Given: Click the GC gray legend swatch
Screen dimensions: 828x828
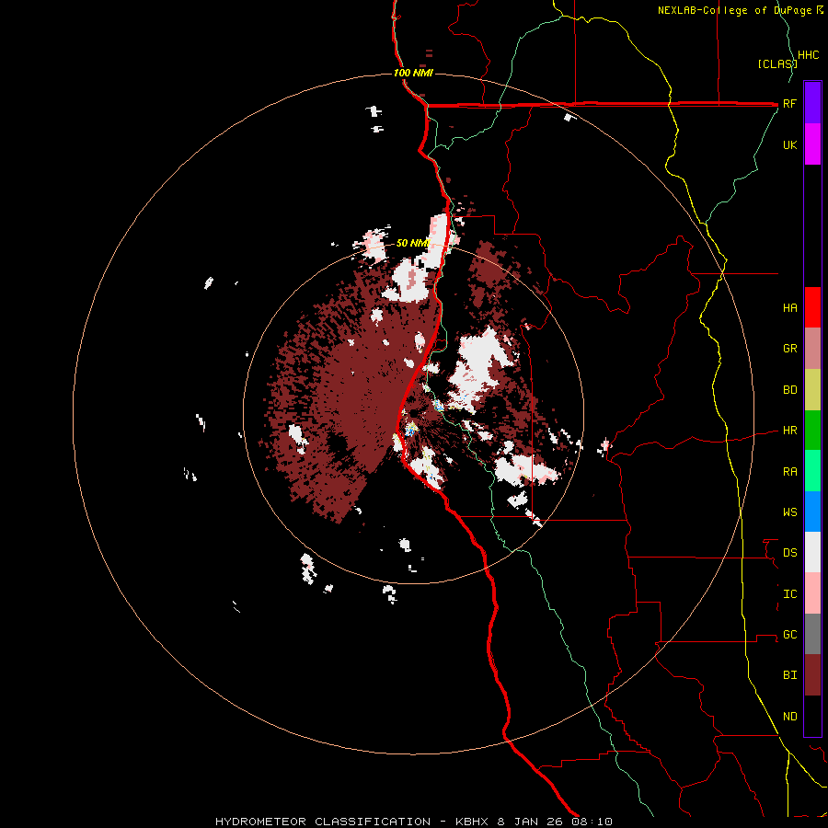Looking at the screenshot, I should (812, 634).
